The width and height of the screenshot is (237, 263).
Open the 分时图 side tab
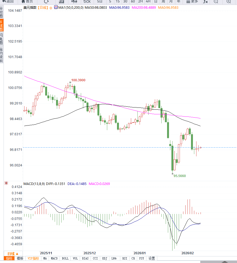1,12
